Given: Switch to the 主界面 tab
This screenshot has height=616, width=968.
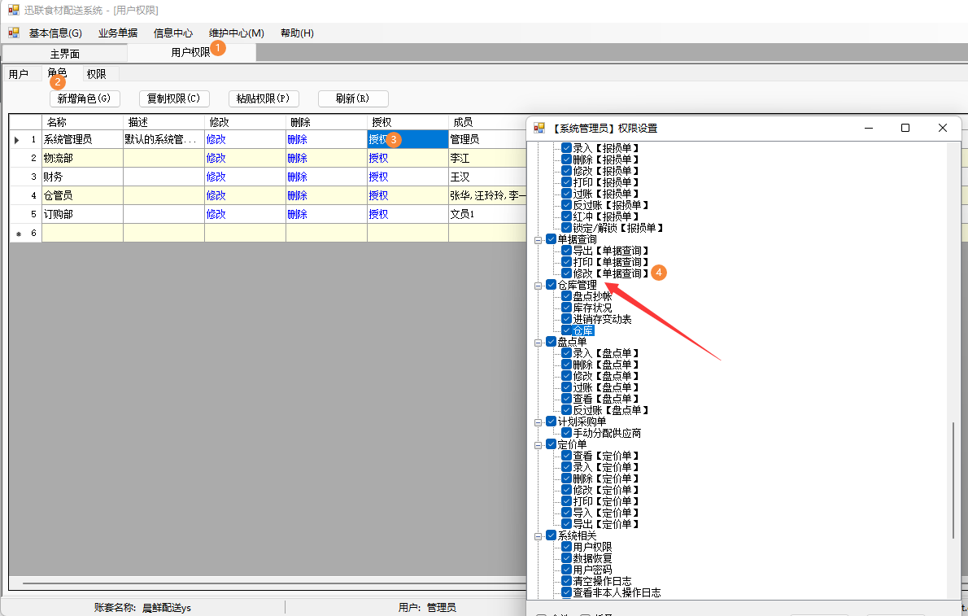Looking at the screenshot, I should [65, 54].
